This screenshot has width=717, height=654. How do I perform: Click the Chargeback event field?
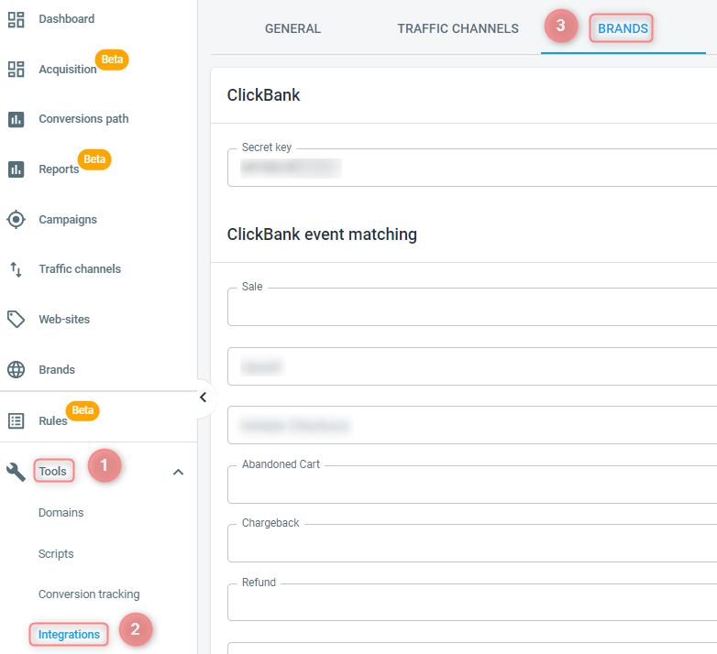[472, 543]
